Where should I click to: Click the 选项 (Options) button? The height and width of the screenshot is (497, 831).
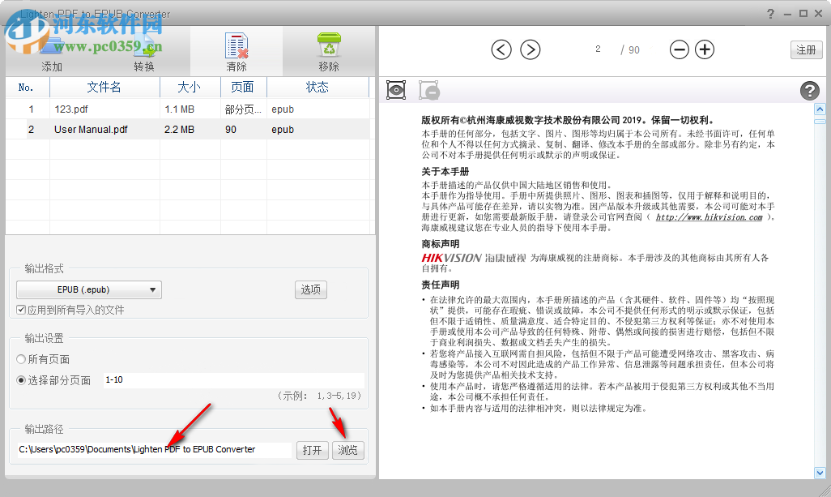click(x=310, y=289)
